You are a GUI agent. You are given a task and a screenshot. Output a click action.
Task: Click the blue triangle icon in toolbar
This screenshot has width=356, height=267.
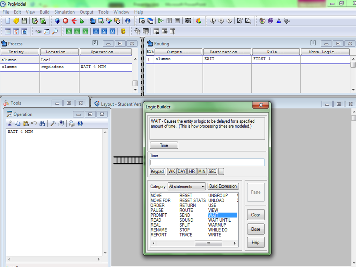279,21
